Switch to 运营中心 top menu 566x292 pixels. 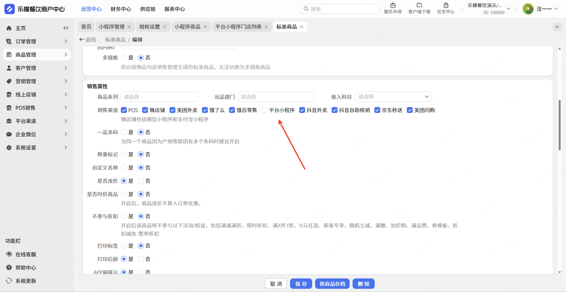click(91, 9)
